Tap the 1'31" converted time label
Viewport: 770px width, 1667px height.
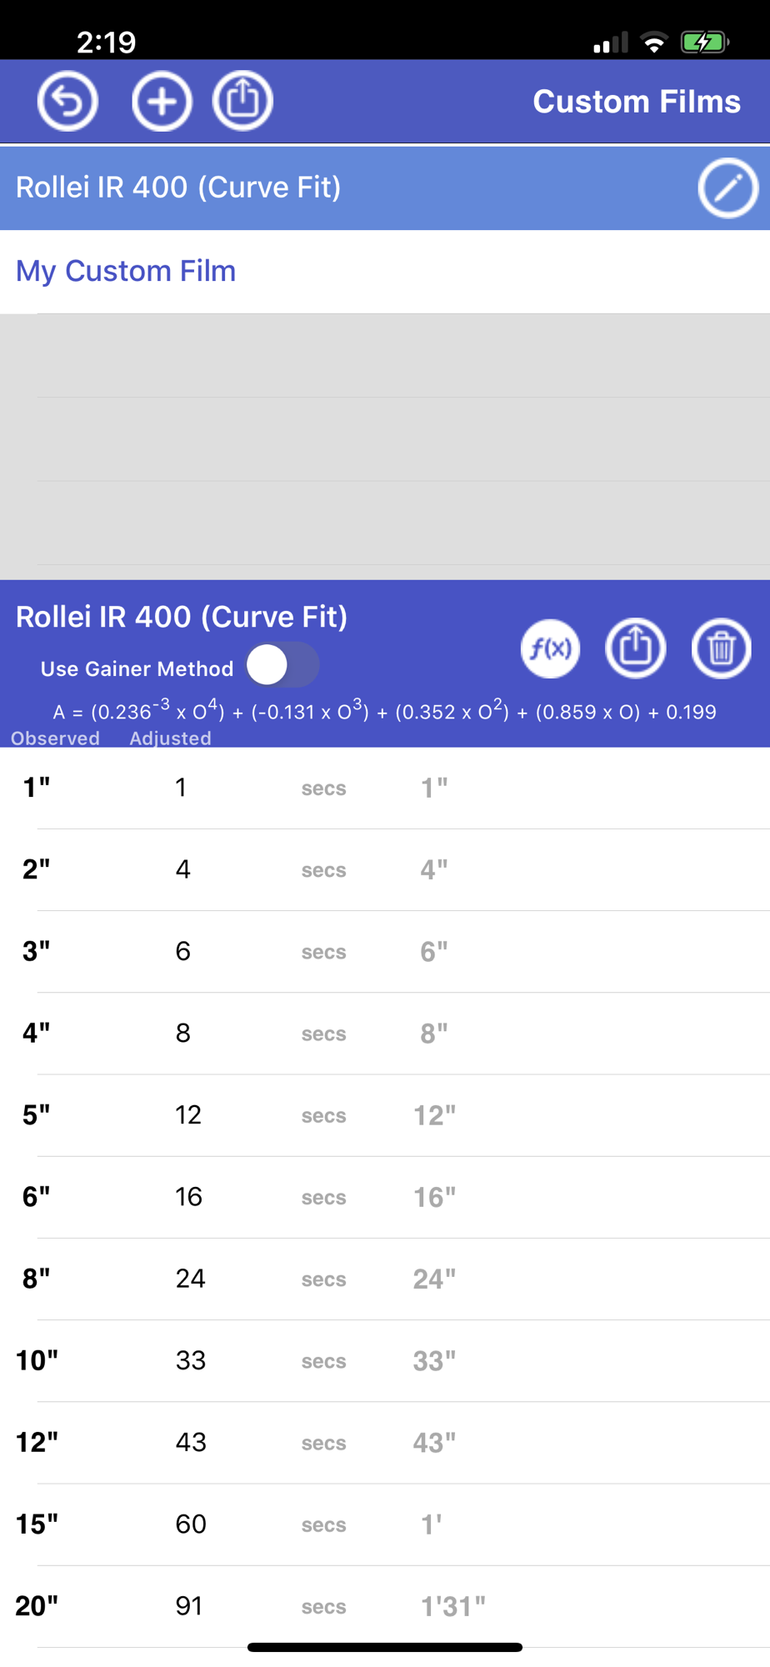pyautogui.click(x=452, y=1606)
